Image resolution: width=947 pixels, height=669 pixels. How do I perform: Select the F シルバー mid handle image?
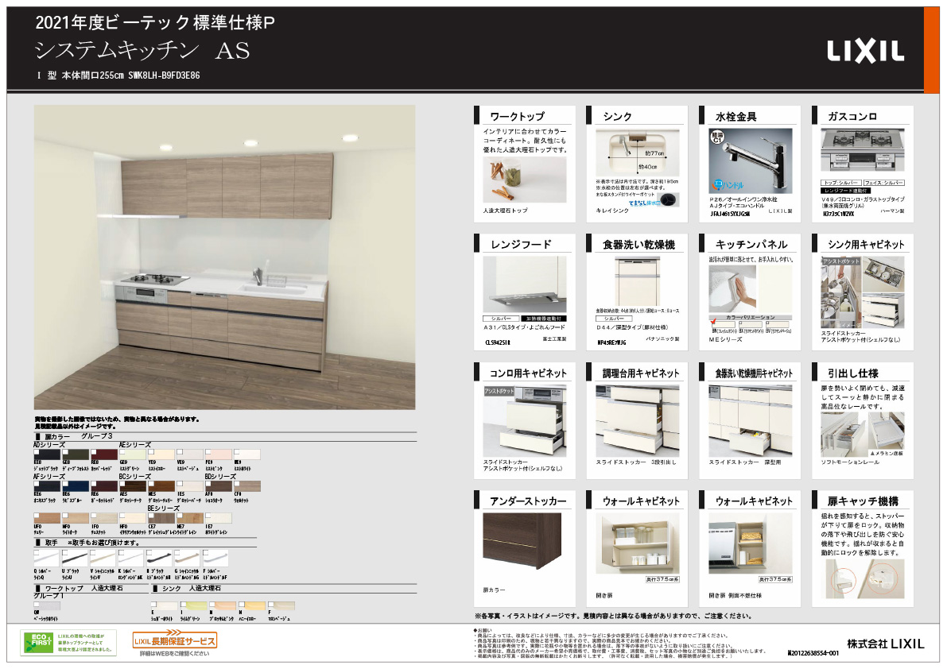click(215, 558)
